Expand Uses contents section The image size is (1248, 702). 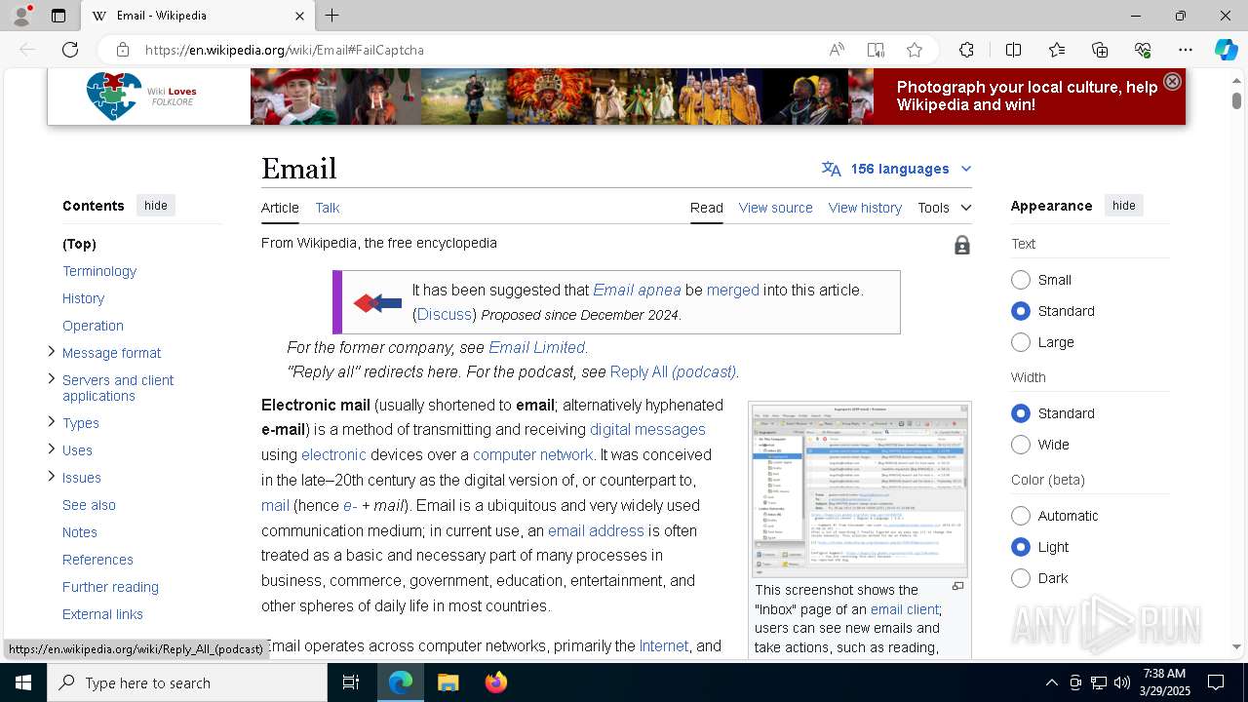coord(52,449)
